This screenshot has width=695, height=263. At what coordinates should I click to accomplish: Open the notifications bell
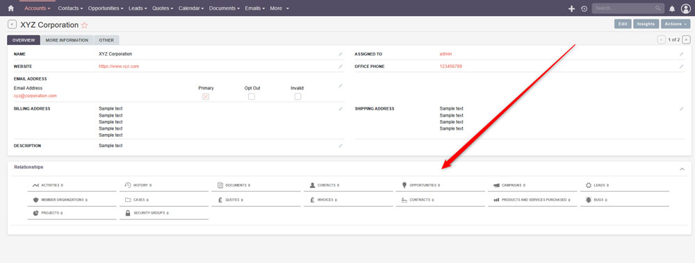point(672,8)
